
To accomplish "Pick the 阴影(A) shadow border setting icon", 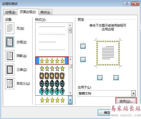I will pos(10,56).
